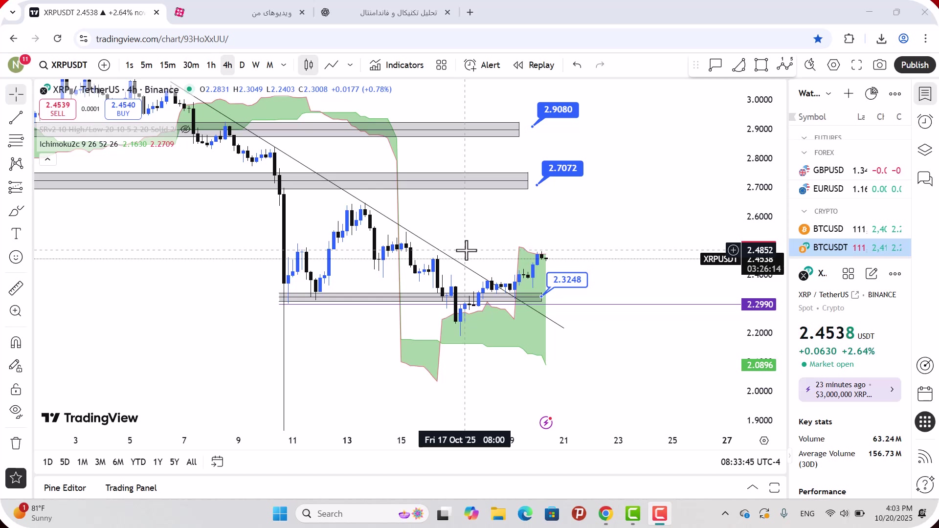Viewport: 939px width, 528px height.
Task: Undo the last chart action
Action: click(577, 65)
